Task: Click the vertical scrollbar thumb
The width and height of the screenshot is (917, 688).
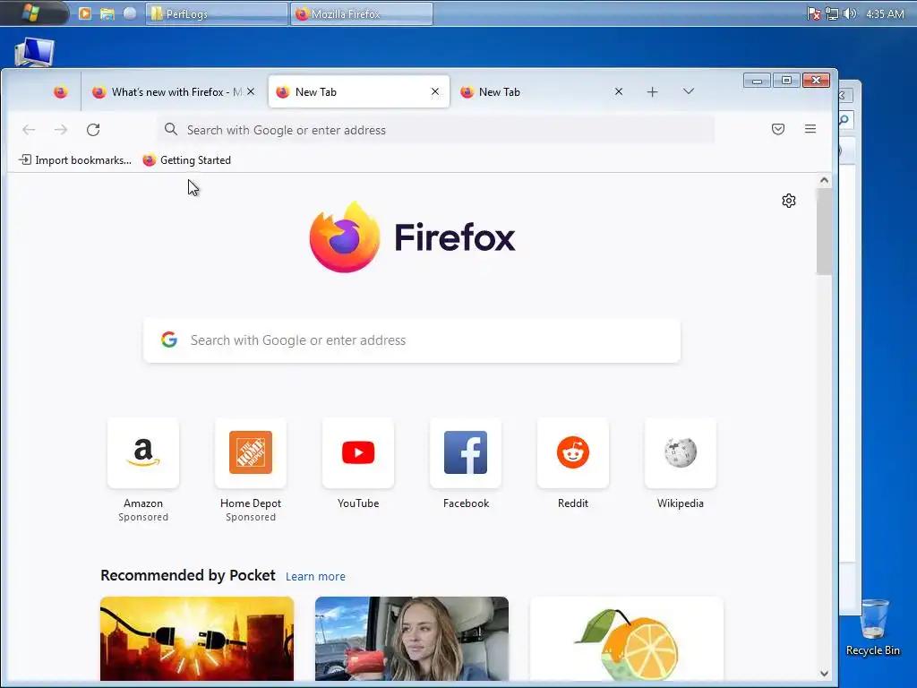Action: (x=824, y=231)
